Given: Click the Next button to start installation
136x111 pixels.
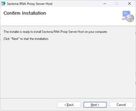Looking at the screenshot, I should pos(95,105).
